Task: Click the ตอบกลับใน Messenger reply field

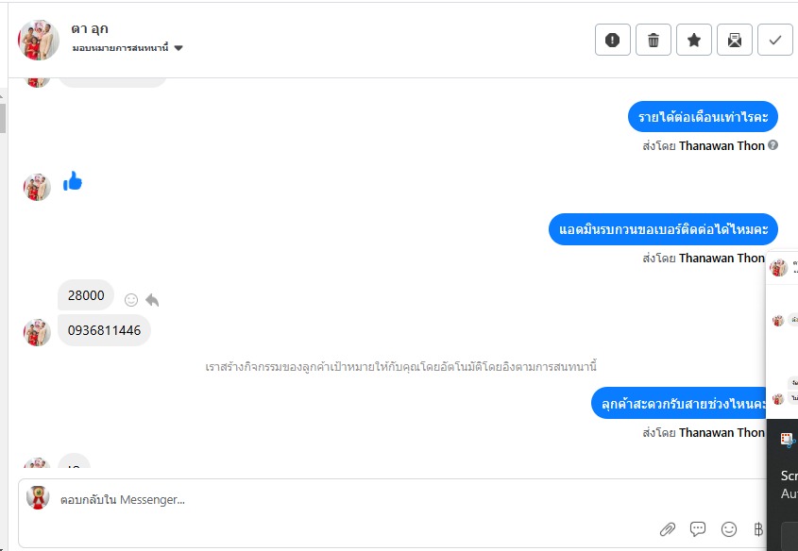Action: (356, 500)
